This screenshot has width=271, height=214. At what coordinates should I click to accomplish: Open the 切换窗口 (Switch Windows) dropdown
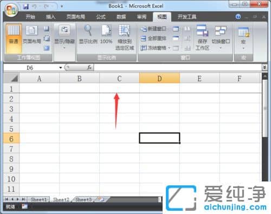tap(221, 37)
